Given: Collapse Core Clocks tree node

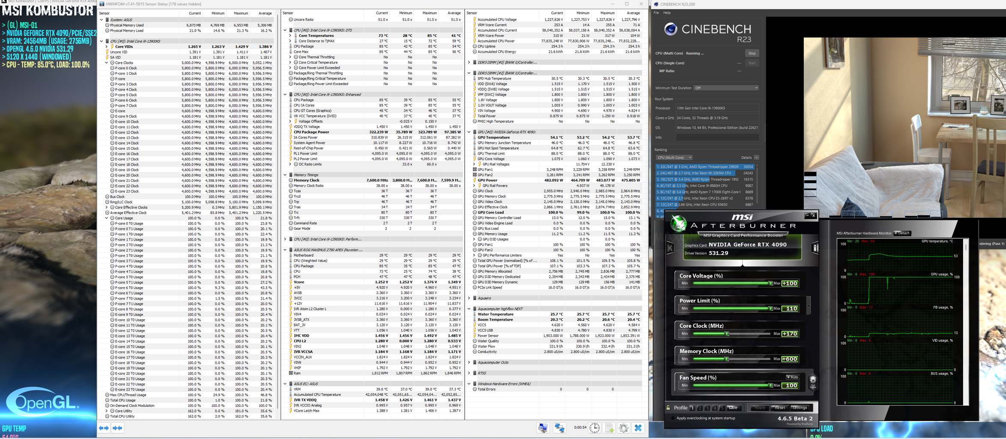Looking at the screenshot, I should point(107,62).
